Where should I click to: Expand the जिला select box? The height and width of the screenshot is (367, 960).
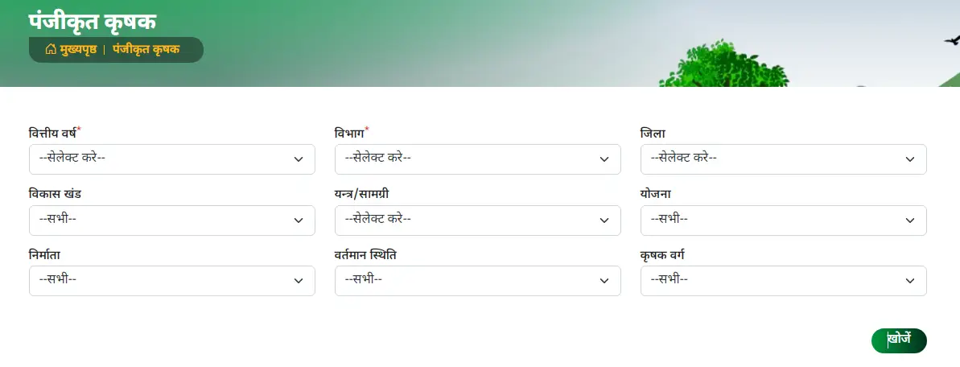[784, 159]
